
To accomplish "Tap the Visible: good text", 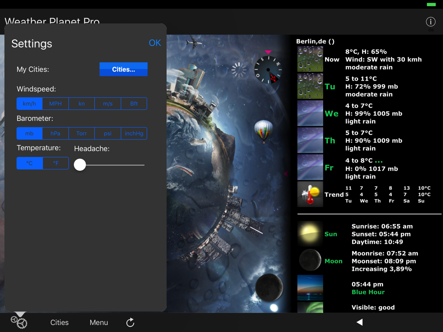I will pos(373,308).
